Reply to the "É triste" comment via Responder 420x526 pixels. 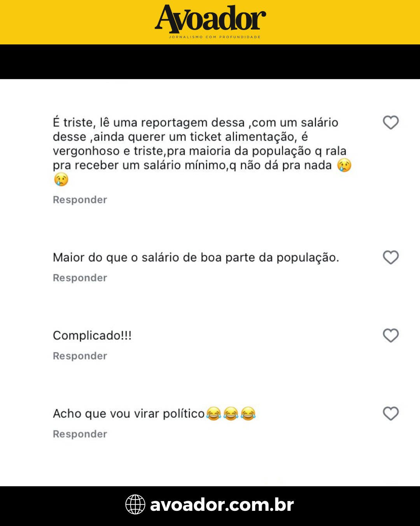tap(80, 200)
